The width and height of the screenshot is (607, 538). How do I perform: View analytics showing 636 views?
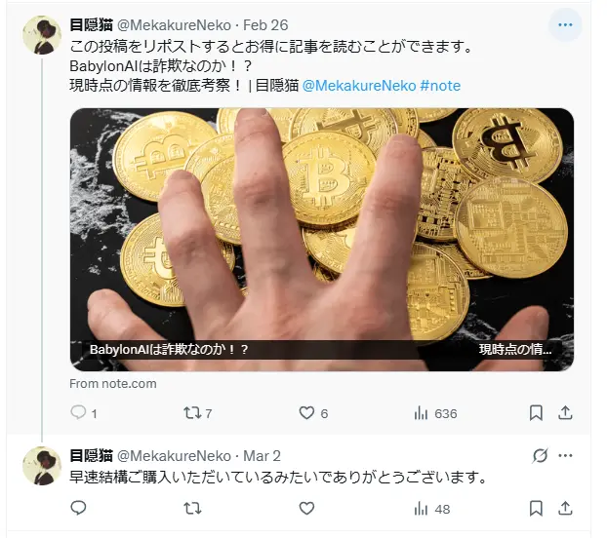pyautogui.click(x=435, y=413)
